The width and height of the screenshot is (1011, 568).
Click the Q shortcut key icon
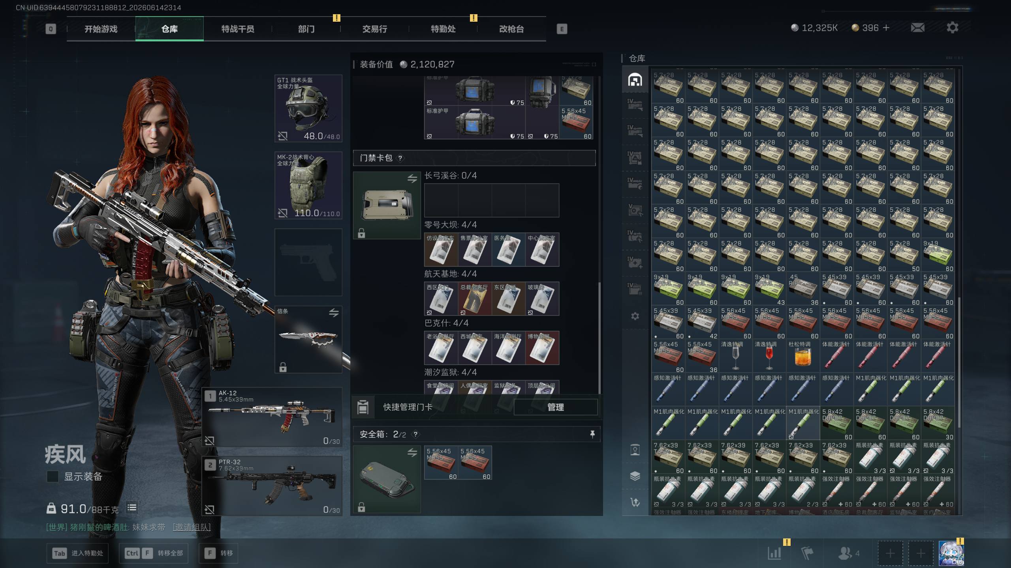51,29
